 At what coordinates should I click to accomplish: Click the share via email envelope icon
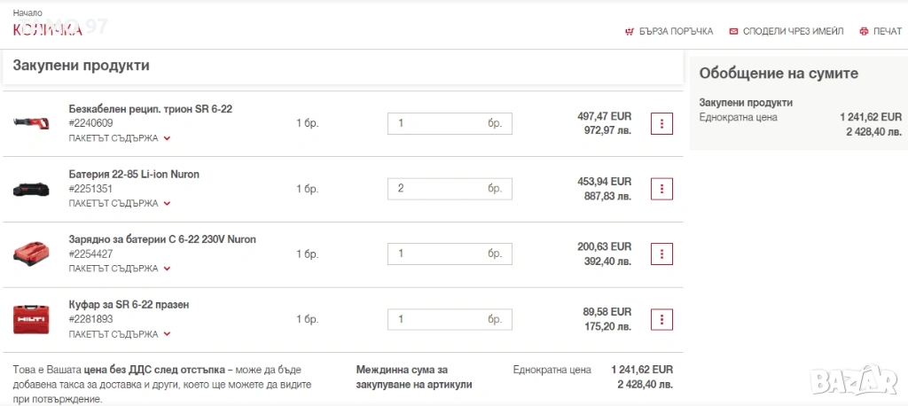(733, 32)
